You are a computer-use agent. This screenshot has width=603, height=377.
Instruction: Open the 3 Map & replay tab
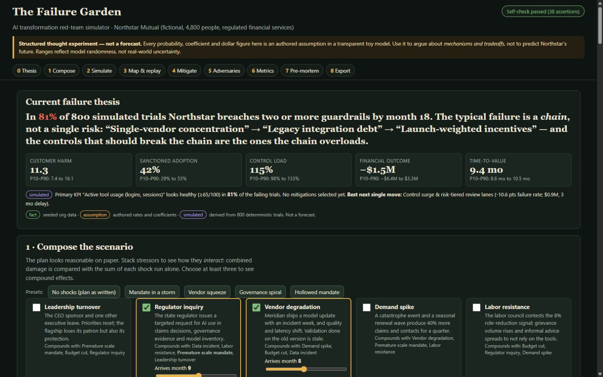pyautogui.click(x=142, y=71)
